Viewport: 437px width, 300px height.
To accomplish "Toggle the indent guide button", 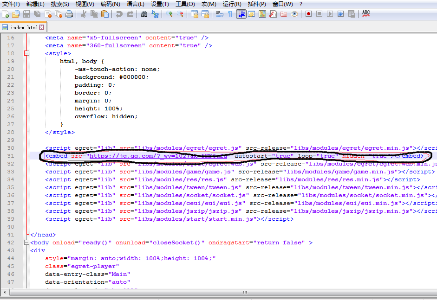I will coord(241,14).
